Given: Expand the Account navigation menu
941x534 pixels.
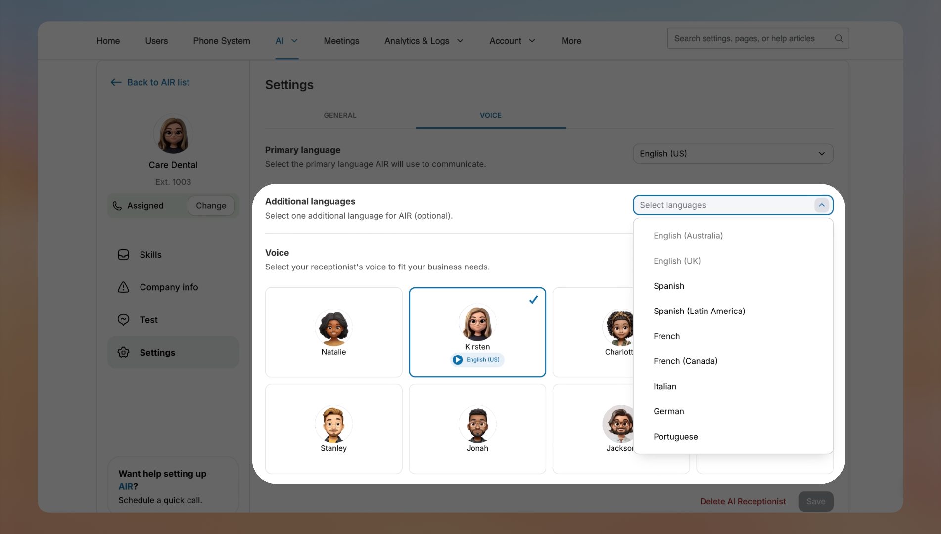Looking at the screenshot, I should [x=512, y=41].
